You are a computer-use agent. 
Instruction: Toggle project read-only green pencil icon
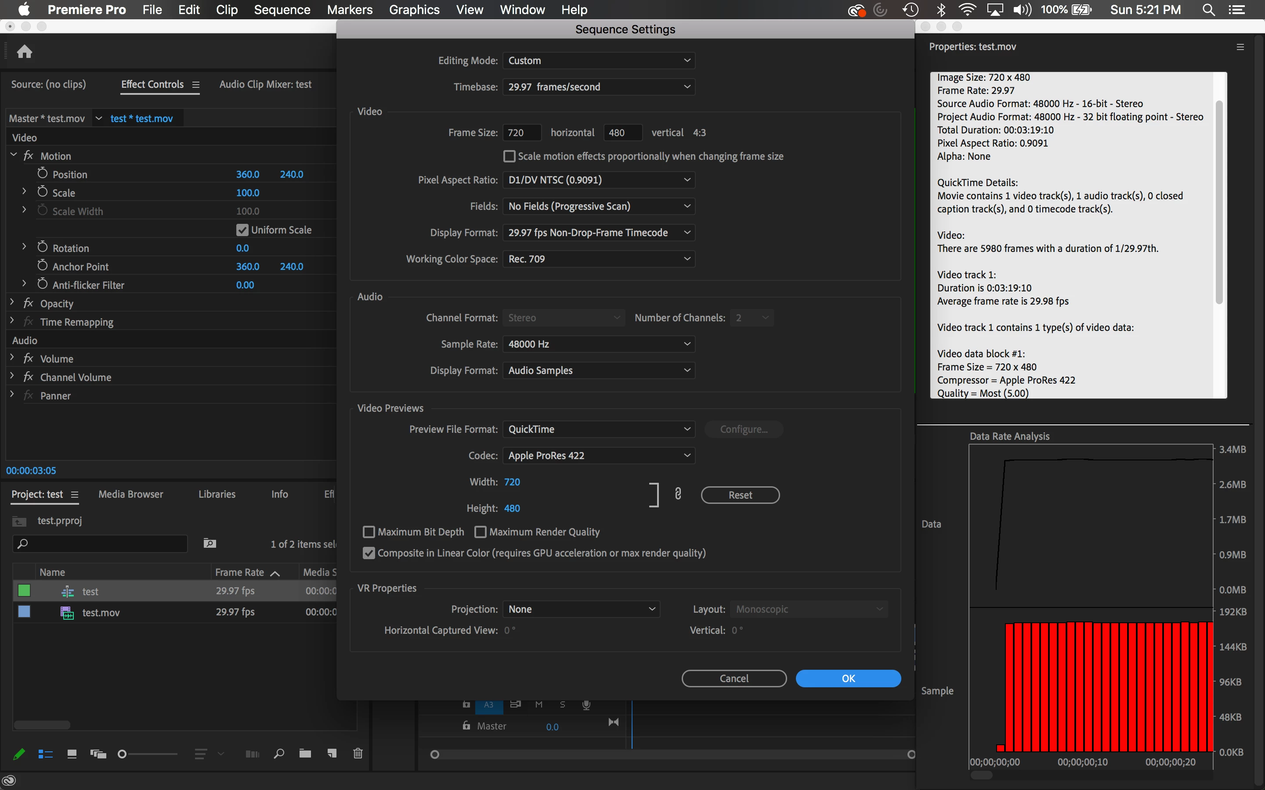[19, 754]
